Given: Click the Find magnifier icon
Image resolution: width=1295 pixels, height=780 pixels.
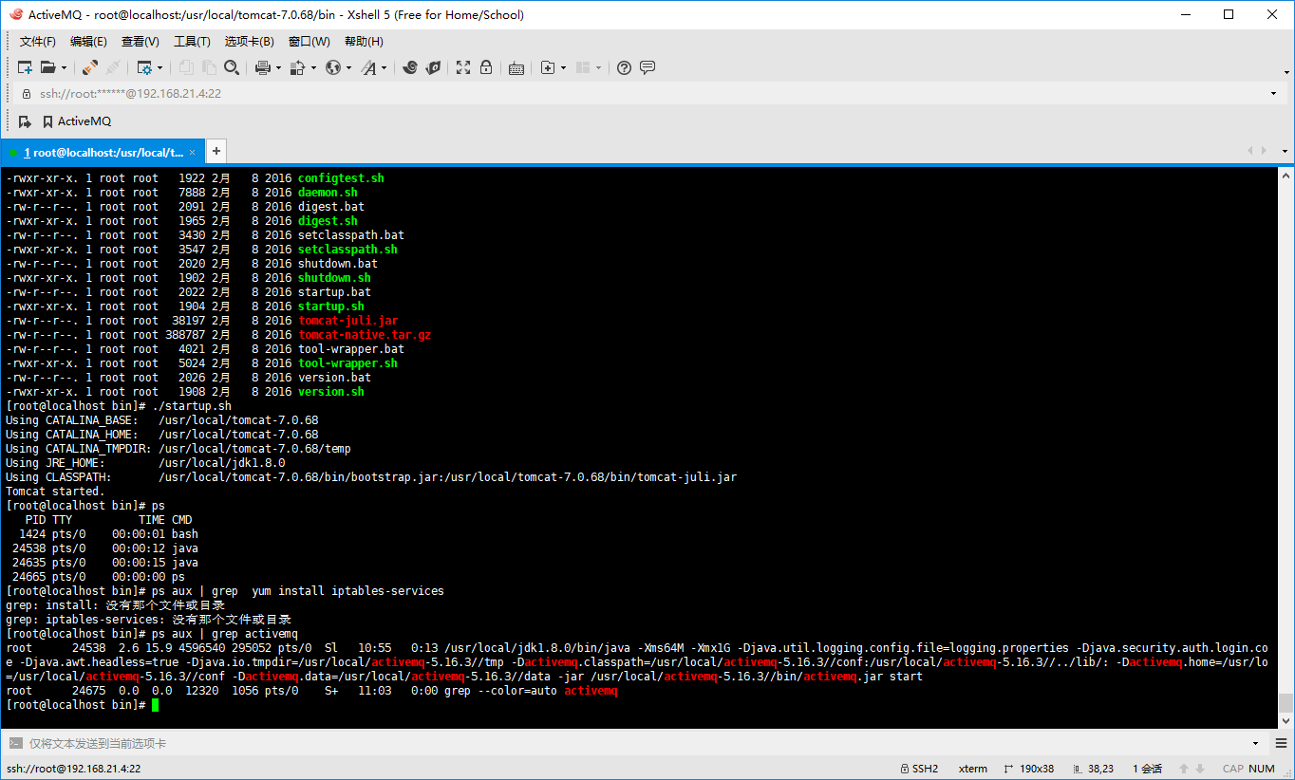Looking at the screenshot, I should (232, 67).
